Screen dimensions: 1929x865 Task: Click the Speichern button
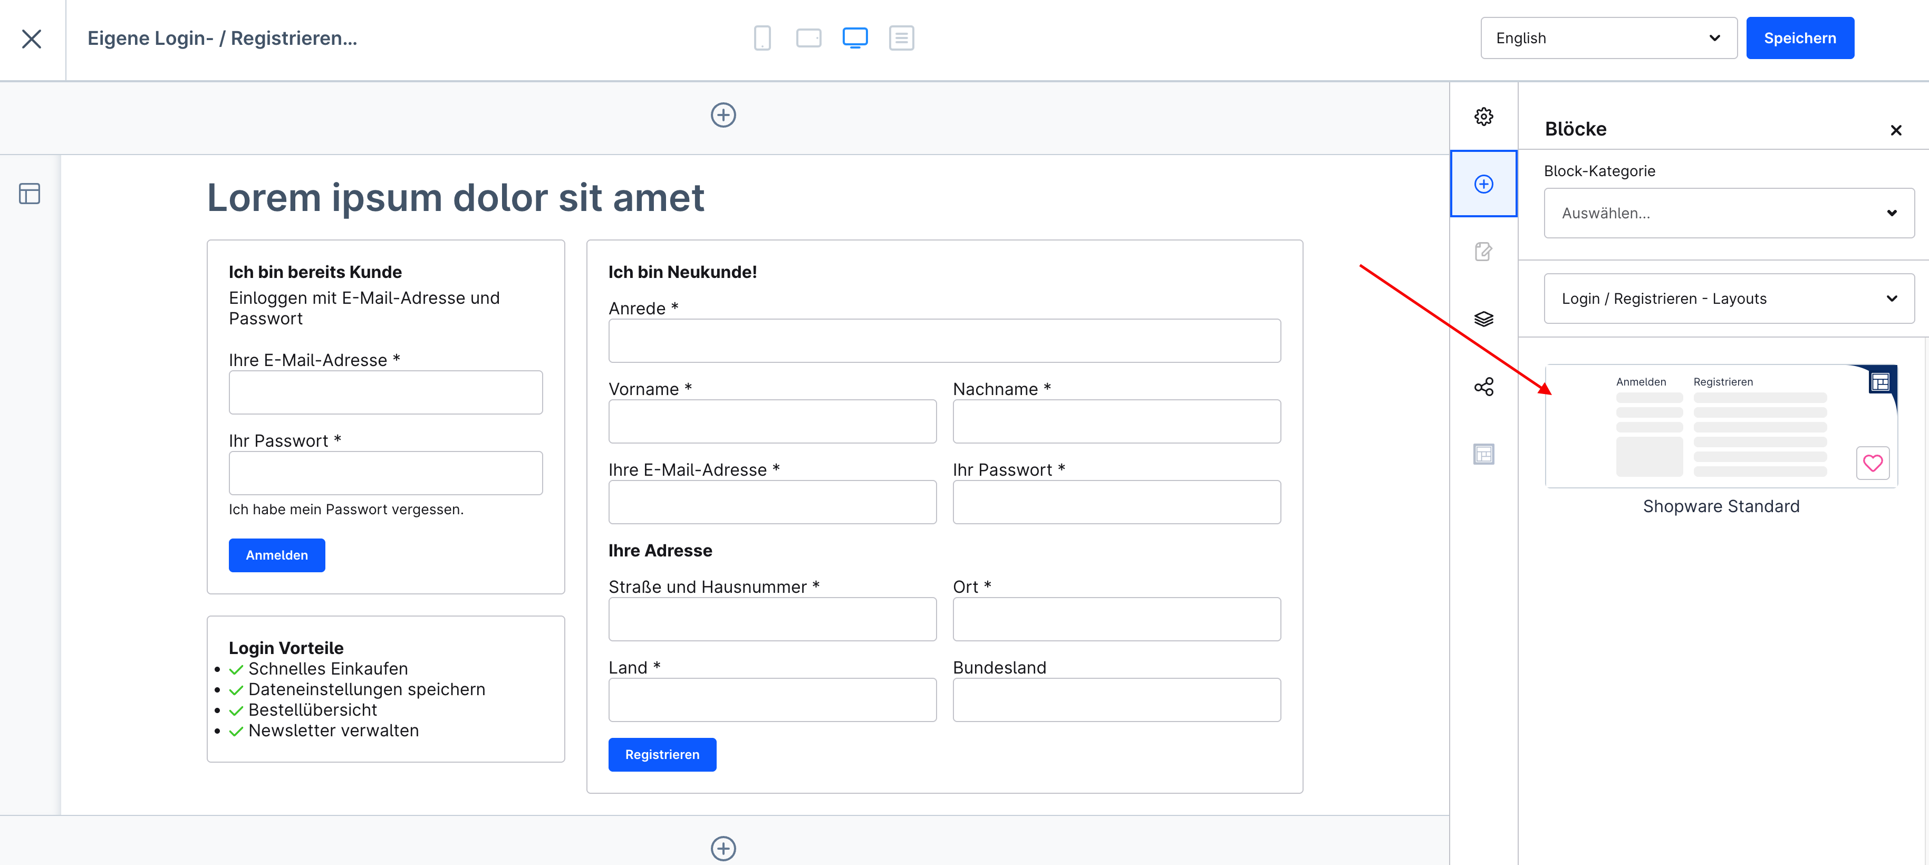(1799, 38)
